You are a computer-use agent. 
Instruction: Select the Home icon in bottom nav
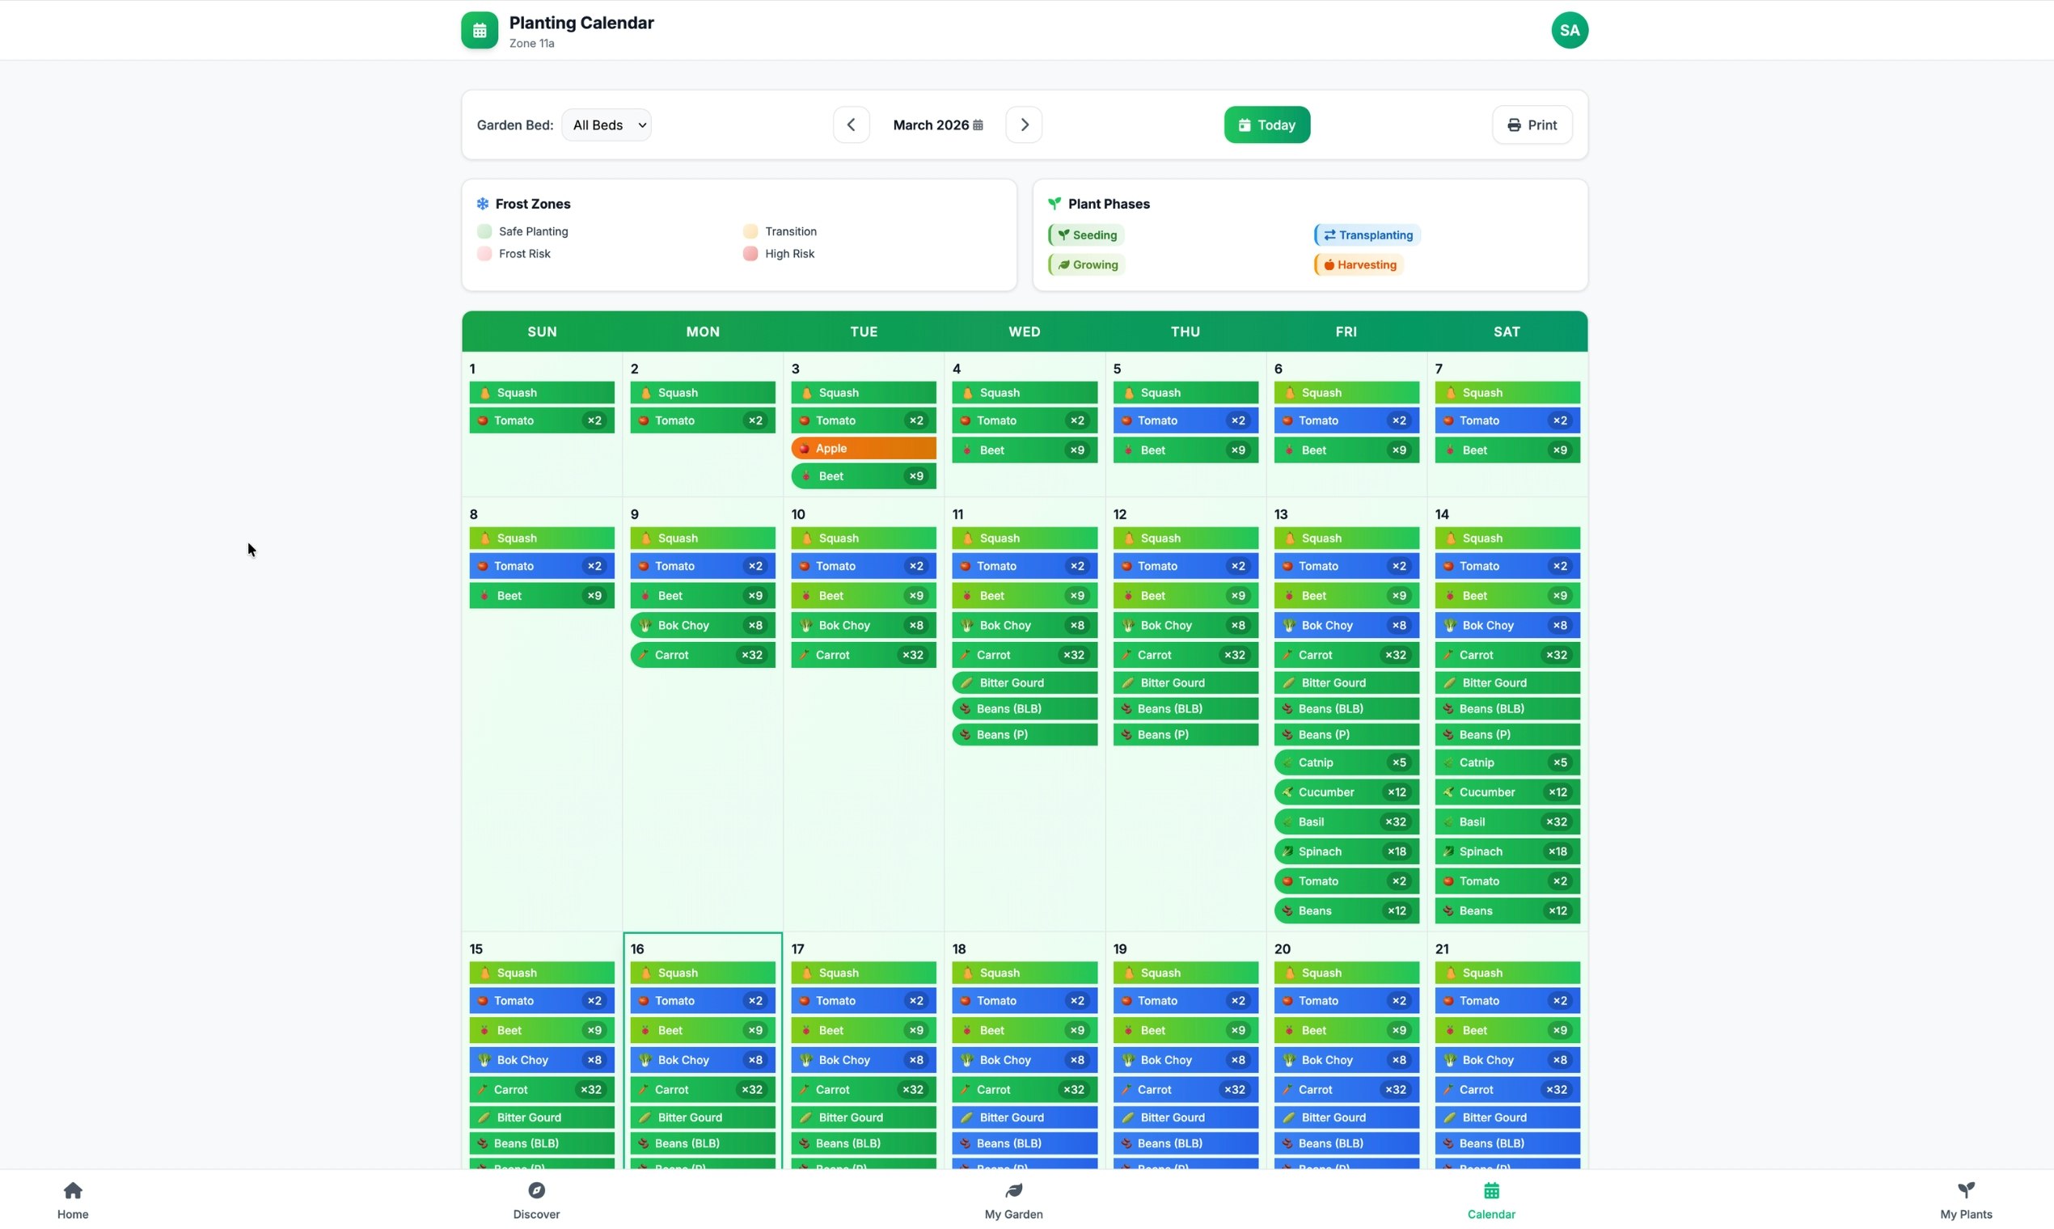click(x=73, y=1190)
